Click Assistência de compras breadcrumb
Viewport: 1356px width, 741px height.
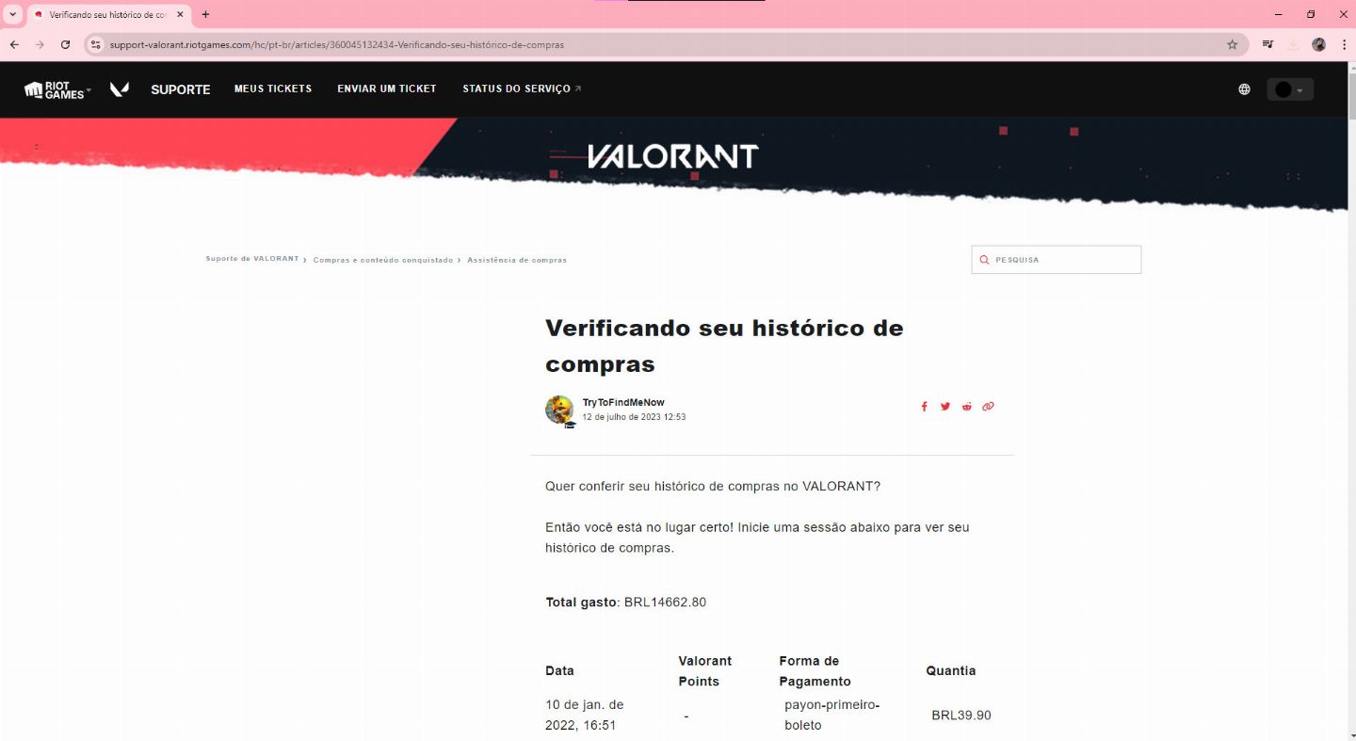coord(517,260)
